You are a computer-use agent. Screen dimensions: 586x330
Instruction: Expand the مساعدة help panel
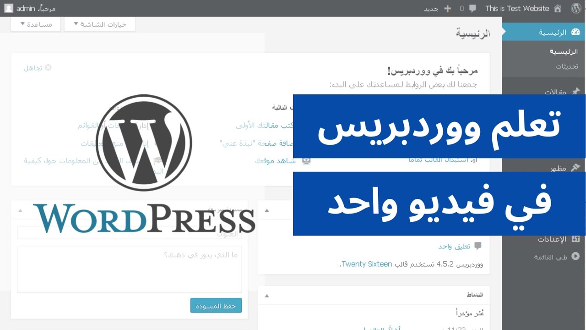click(36, 24)
